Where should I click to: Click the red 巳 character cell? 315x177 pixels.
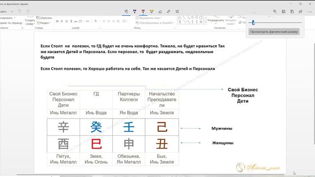point(96,144)
